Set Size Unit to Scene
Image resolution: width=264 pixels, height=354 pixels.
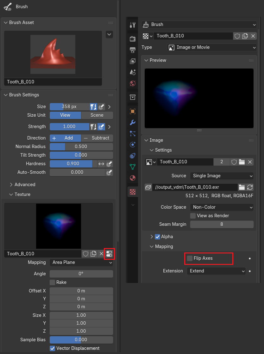pyautogui.click(x=97, y=115)
